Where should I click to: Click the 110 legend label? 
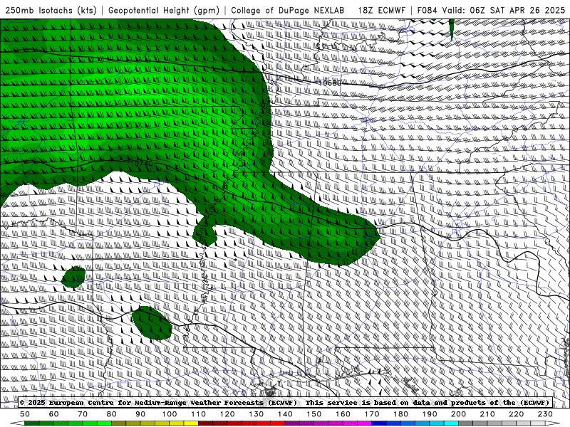pyautogui.click(x=198, y=414)
